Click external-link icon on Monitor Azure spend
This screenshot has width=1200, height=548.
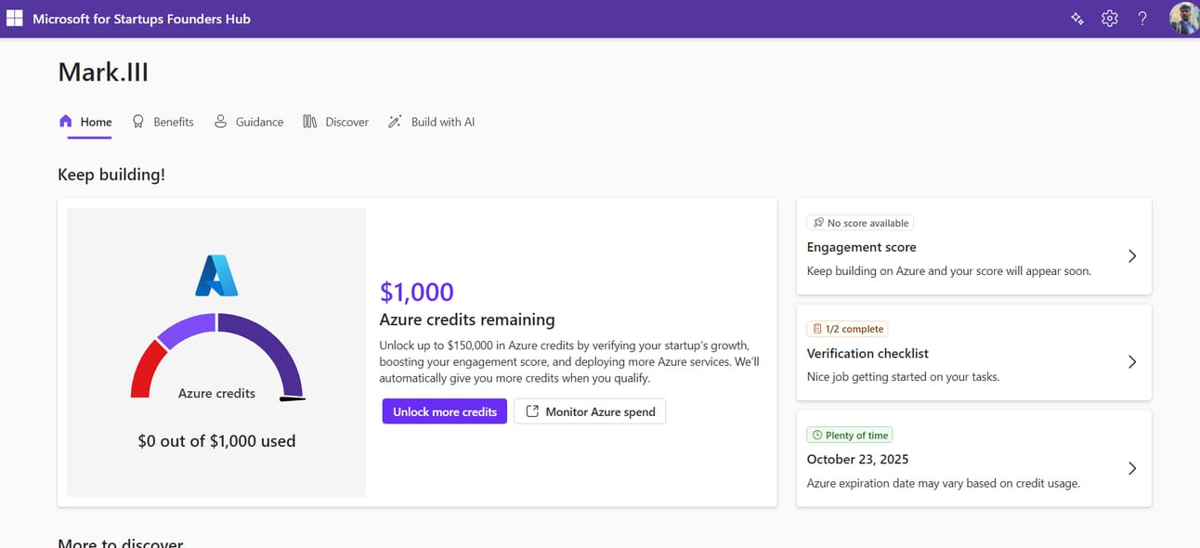pos(532,411)
